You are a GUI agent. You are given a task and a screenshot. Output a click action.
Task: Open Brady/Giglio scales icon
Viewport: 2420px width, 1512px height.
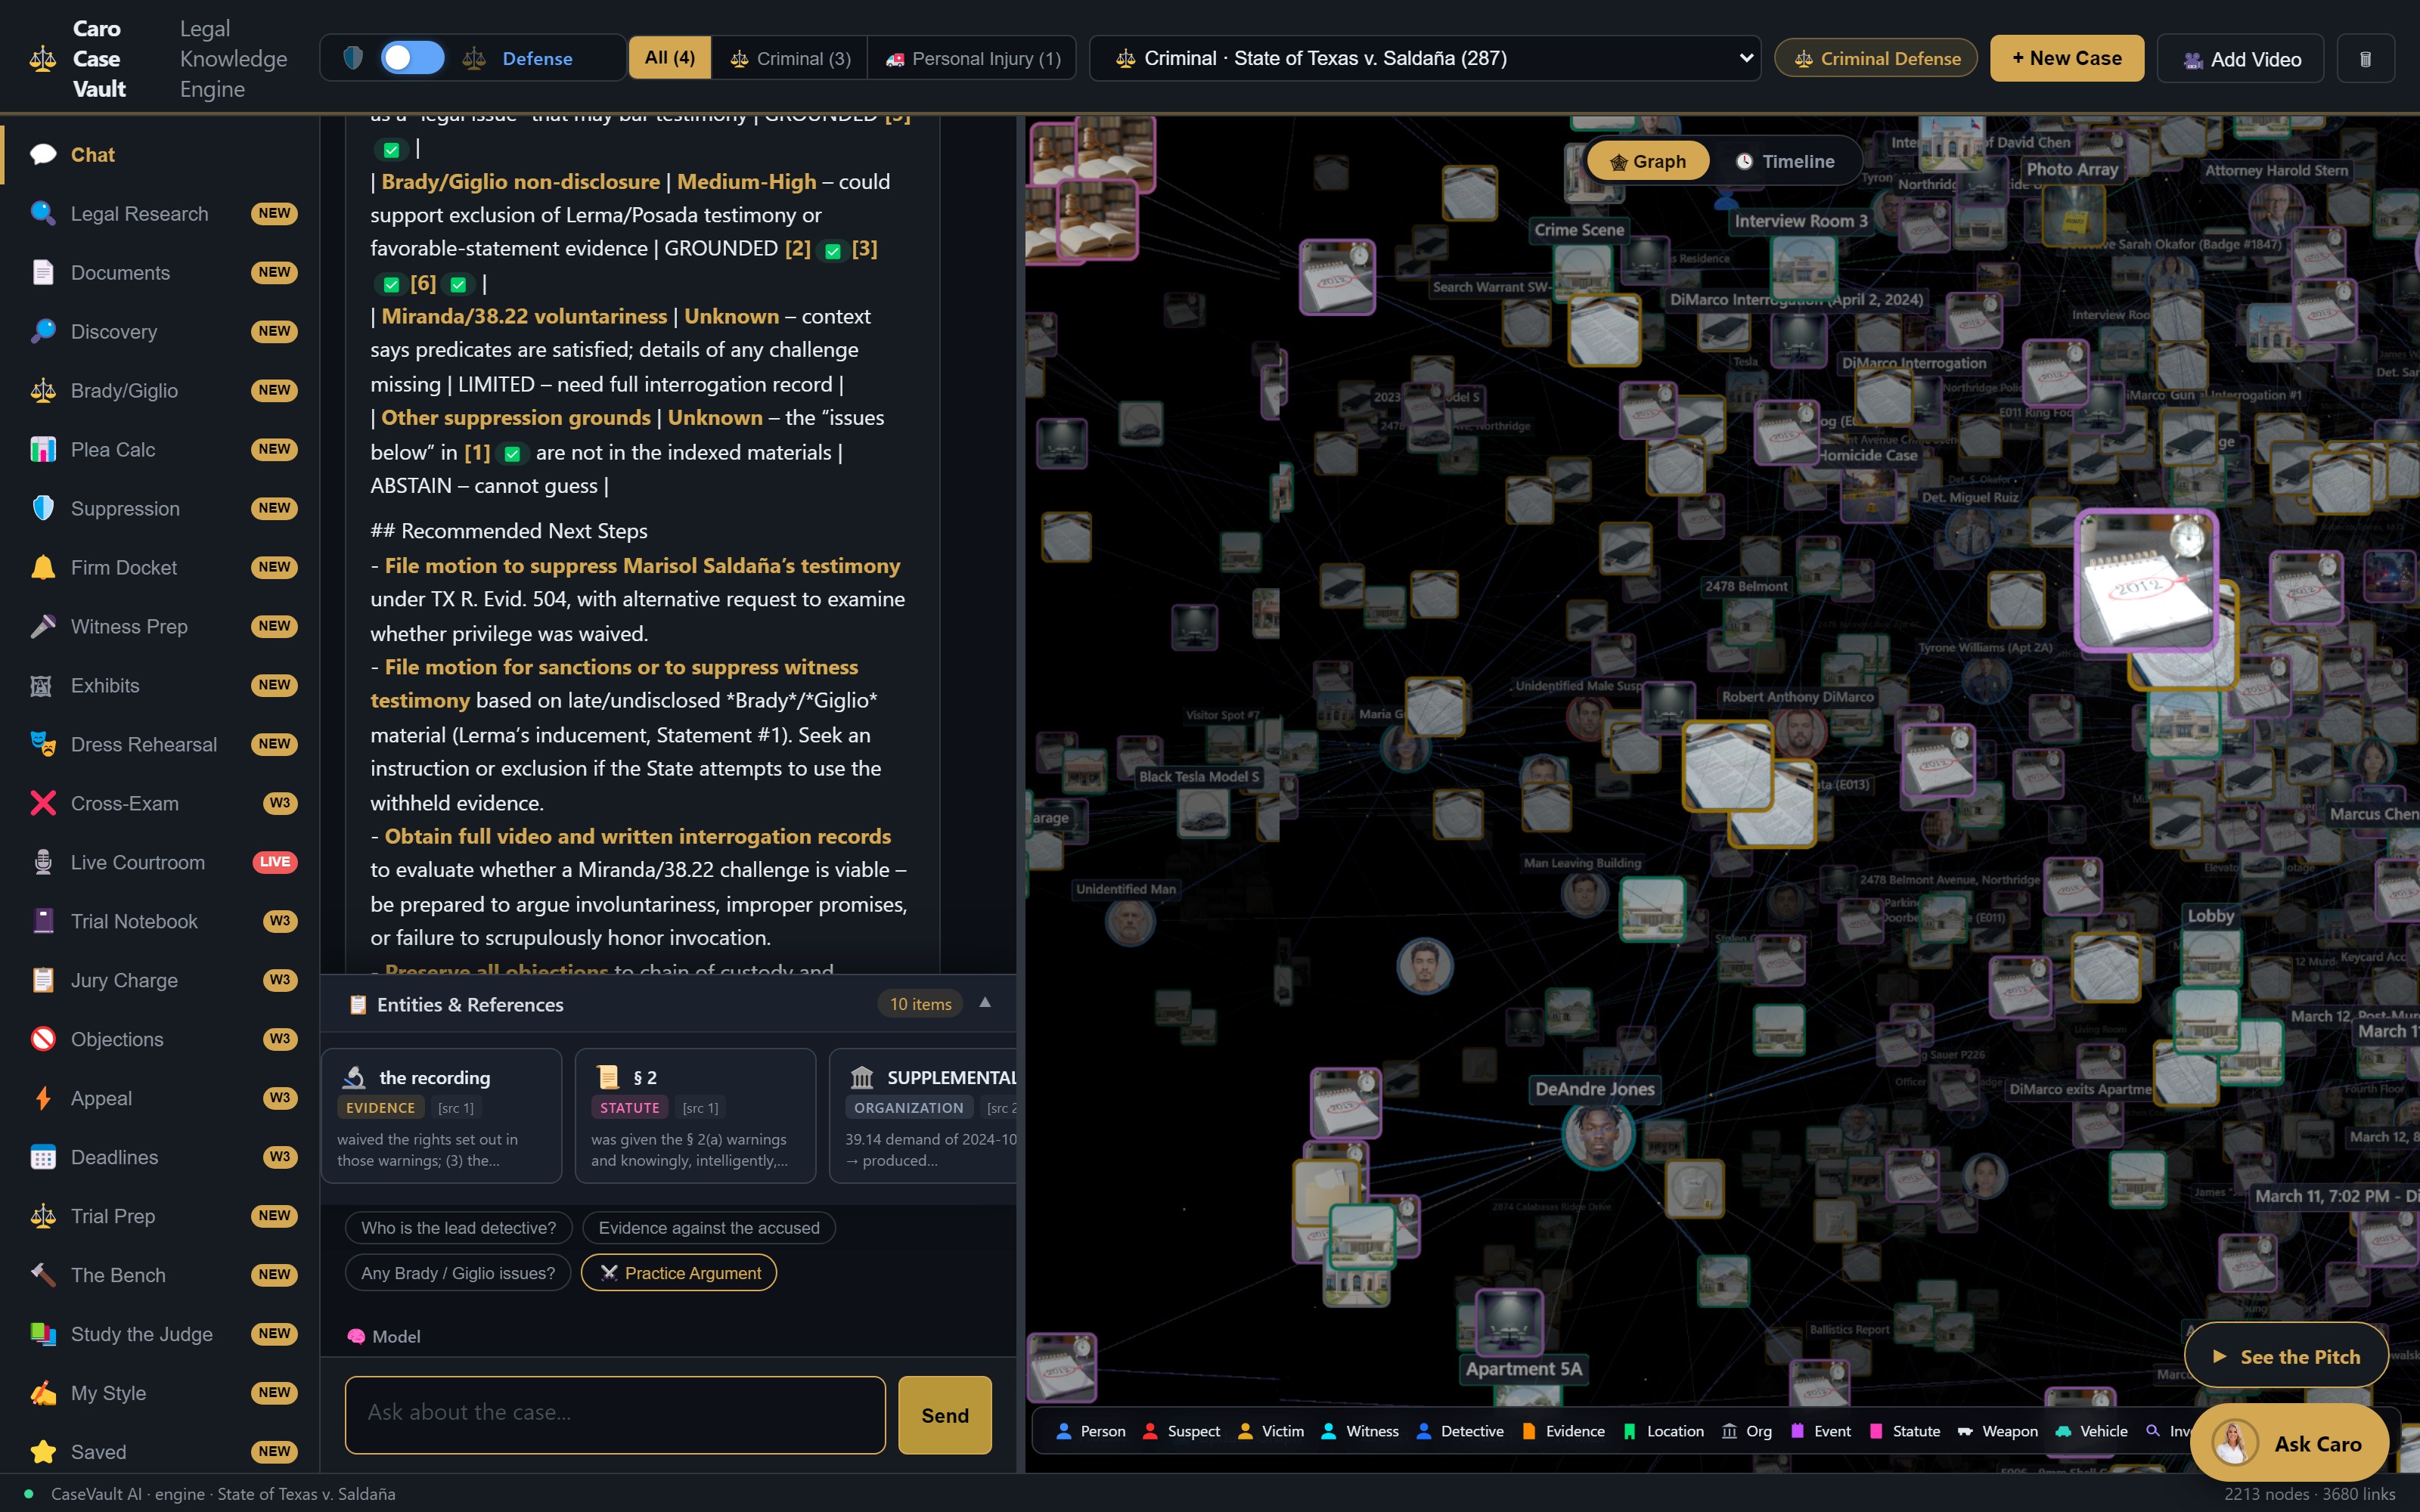(x=43, y=390)
